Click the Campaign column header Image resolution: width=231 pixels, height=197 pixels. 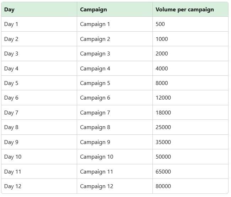coord(93,10)
